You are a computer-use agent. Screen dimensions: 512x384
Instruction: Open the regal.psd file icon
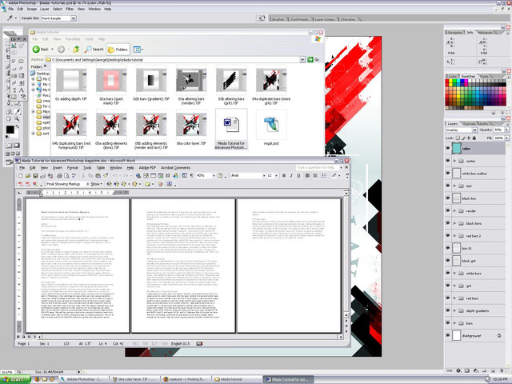pyautogui.click(x=271, y=125)
